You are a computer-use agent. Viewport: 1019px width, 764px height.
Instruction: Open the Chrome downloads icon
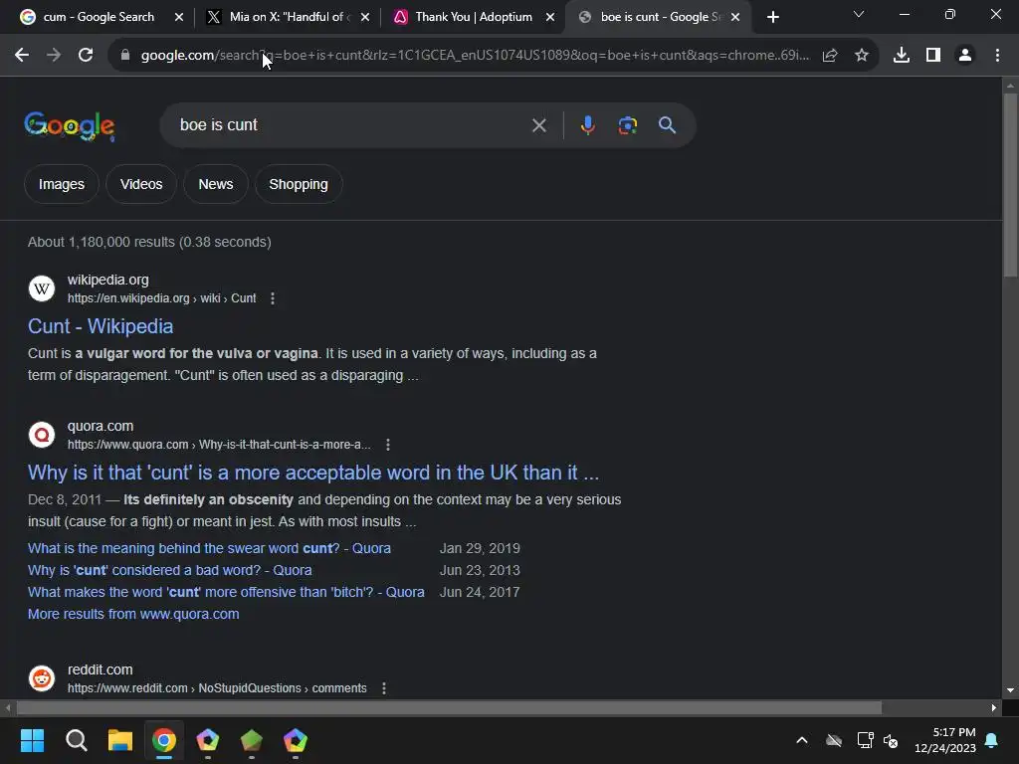(902, 56)
